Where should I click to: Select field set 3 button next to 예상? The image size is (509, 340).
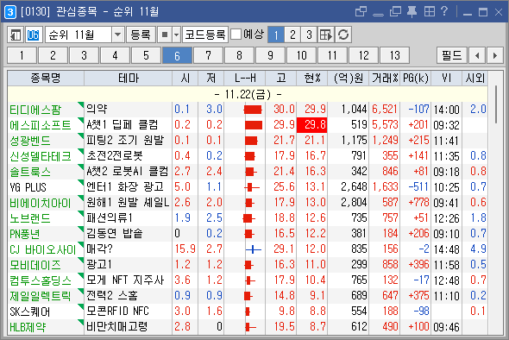coord(309,35)
